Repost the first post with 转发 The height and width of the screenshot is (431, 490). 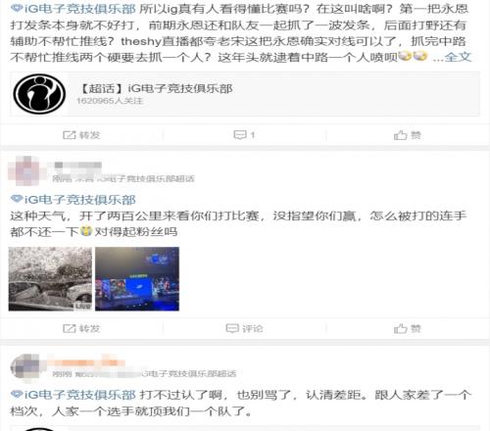(x=81, y=135)
